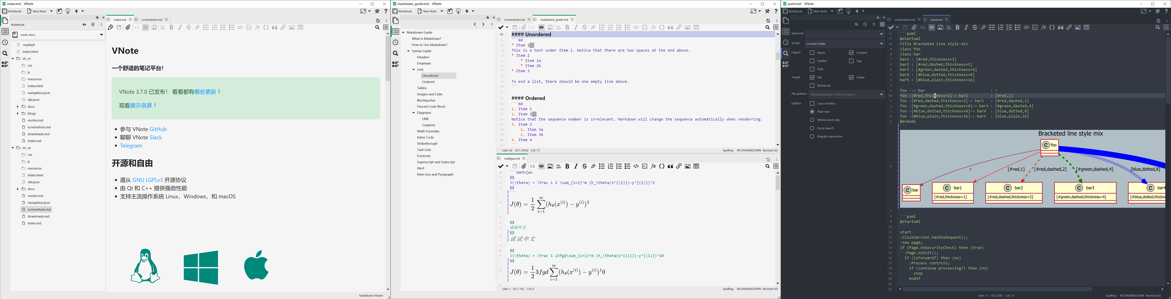Uncheck the Content object checkbox
Viewport: 1171px width, 299px height.
pyautogui.click(x=851, y=53)
